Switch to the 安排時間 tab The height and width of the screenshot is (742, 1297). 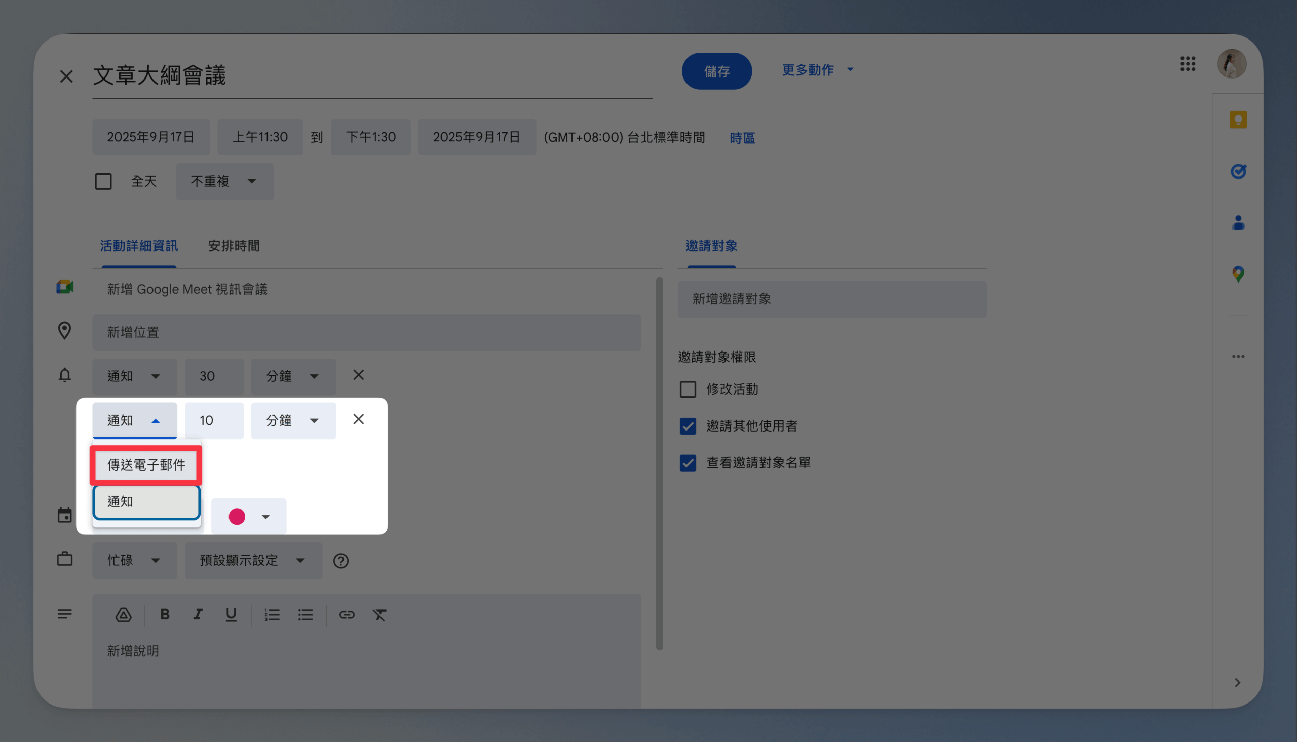[234, 246]
